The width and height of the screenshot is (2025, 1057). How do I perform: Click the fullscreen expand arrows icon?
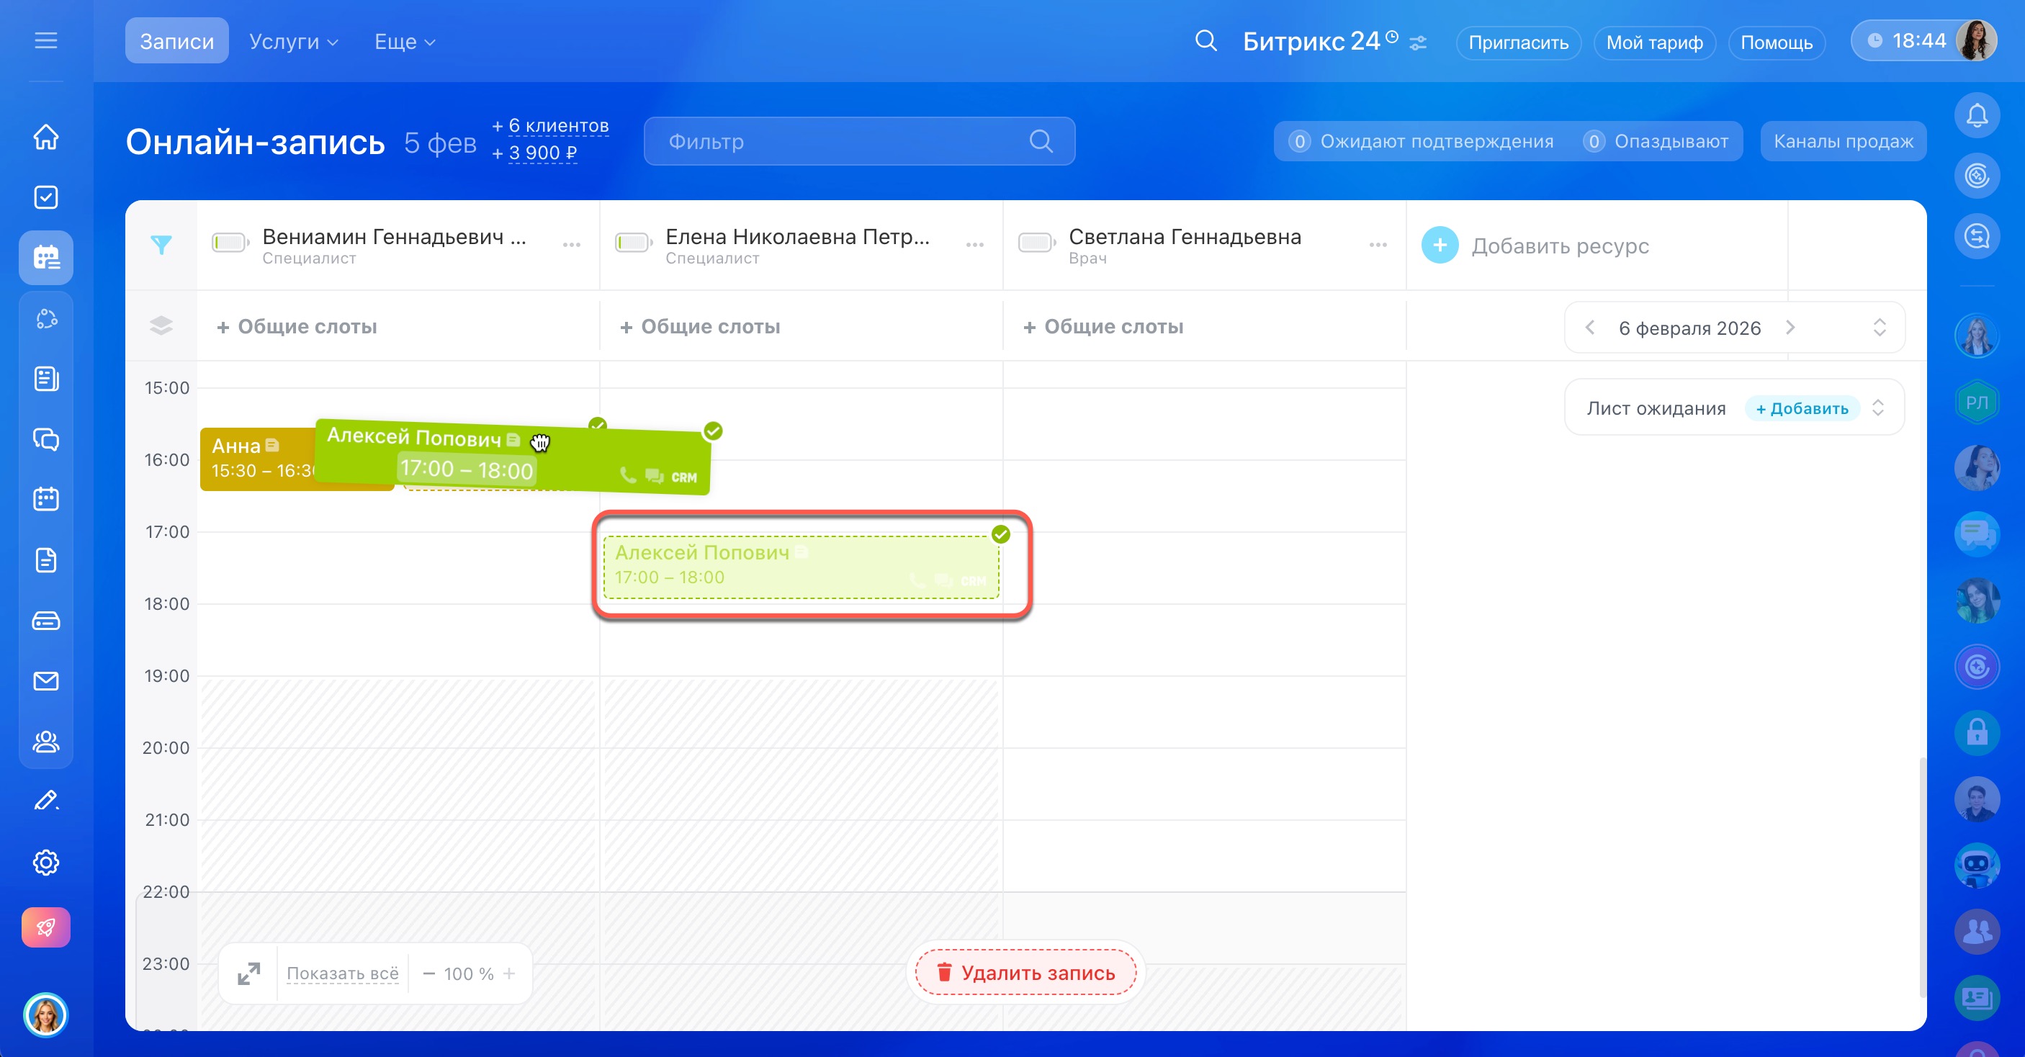coord(248,973)
